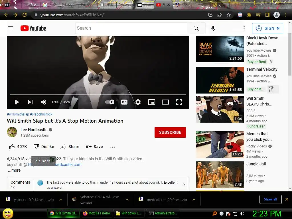The image size is (292, 219).
Task: Open more actions ellipsis below video
Action: pyautogui.click(x=112, y=147)
